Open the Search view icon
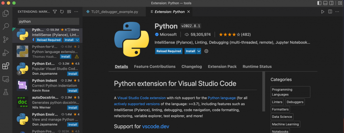Viewport: 344px width, 133px height. pos(6,26)
